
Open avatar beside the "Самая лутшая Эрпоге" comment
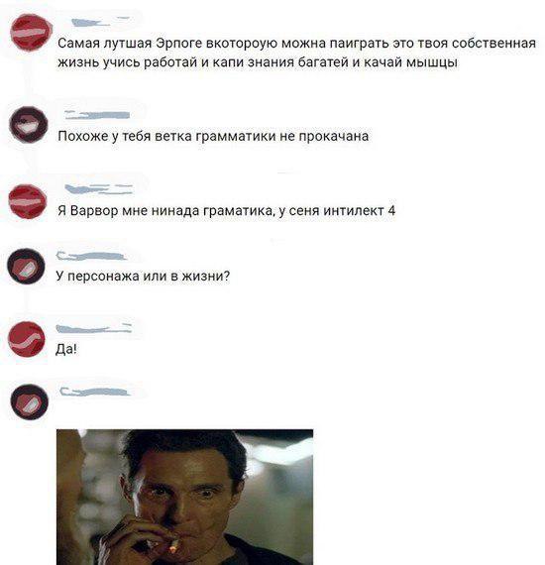[x=31, y=33]
